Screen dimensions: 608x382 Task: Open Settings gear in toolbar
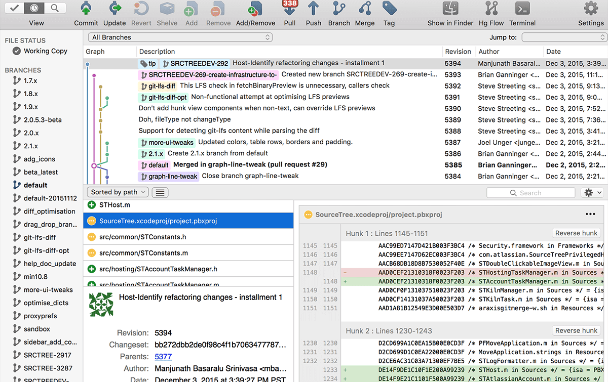pyautogui.click(x=591, y=9)
